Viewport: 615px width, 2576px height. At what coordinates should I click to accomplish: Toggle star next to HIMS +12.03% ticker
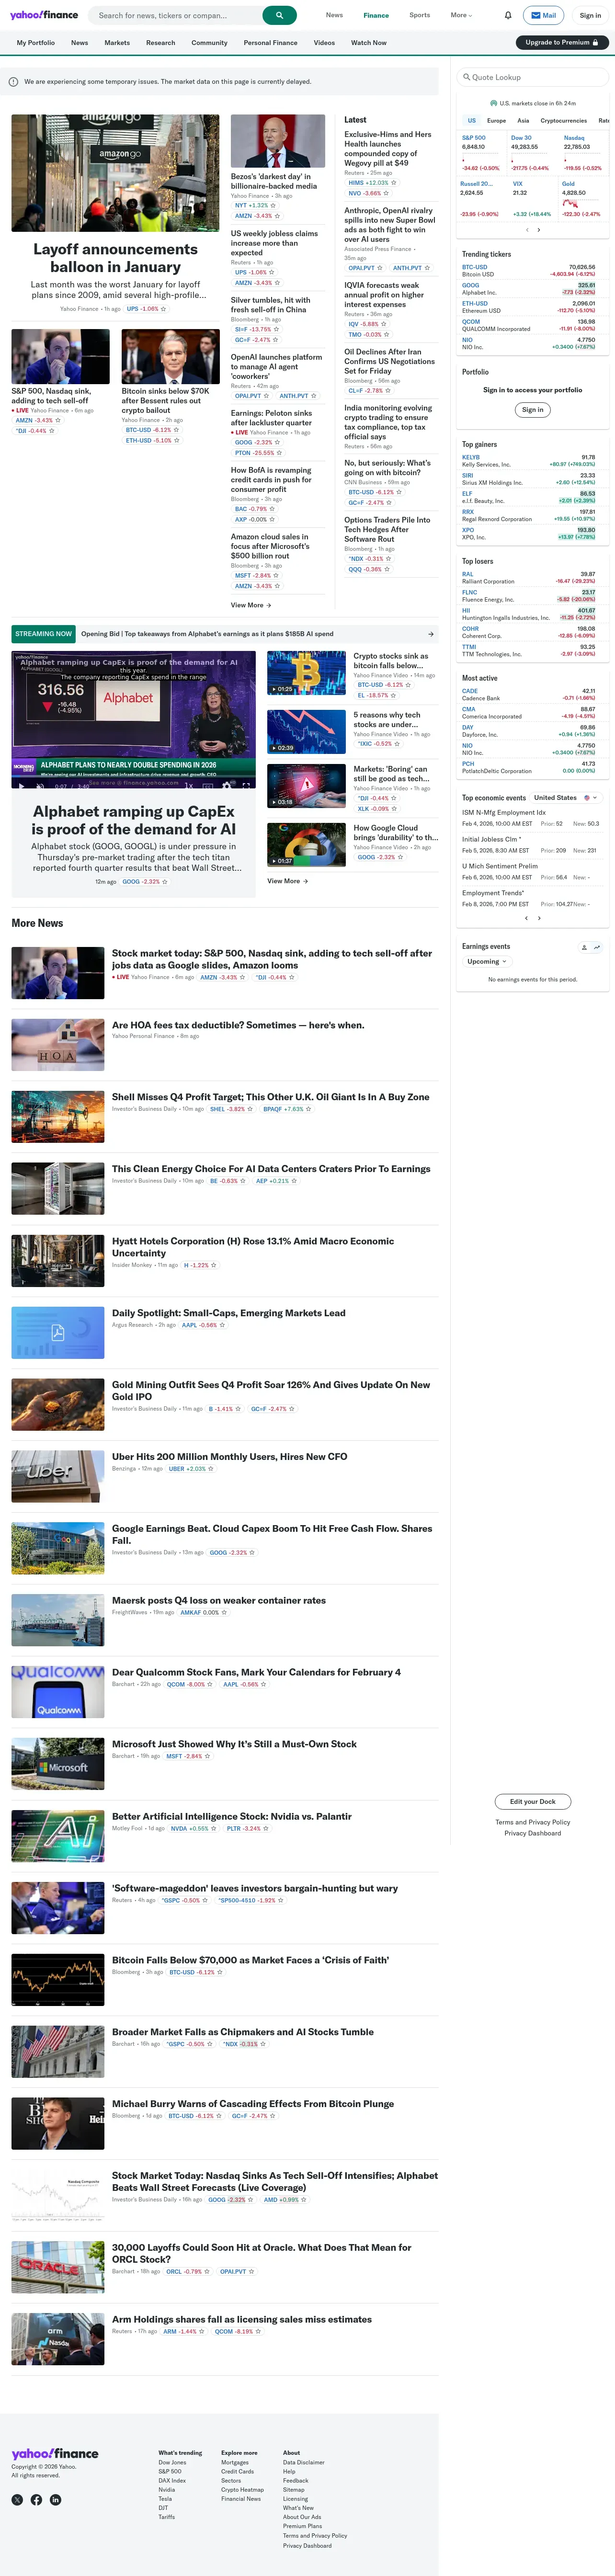(393, 183)
